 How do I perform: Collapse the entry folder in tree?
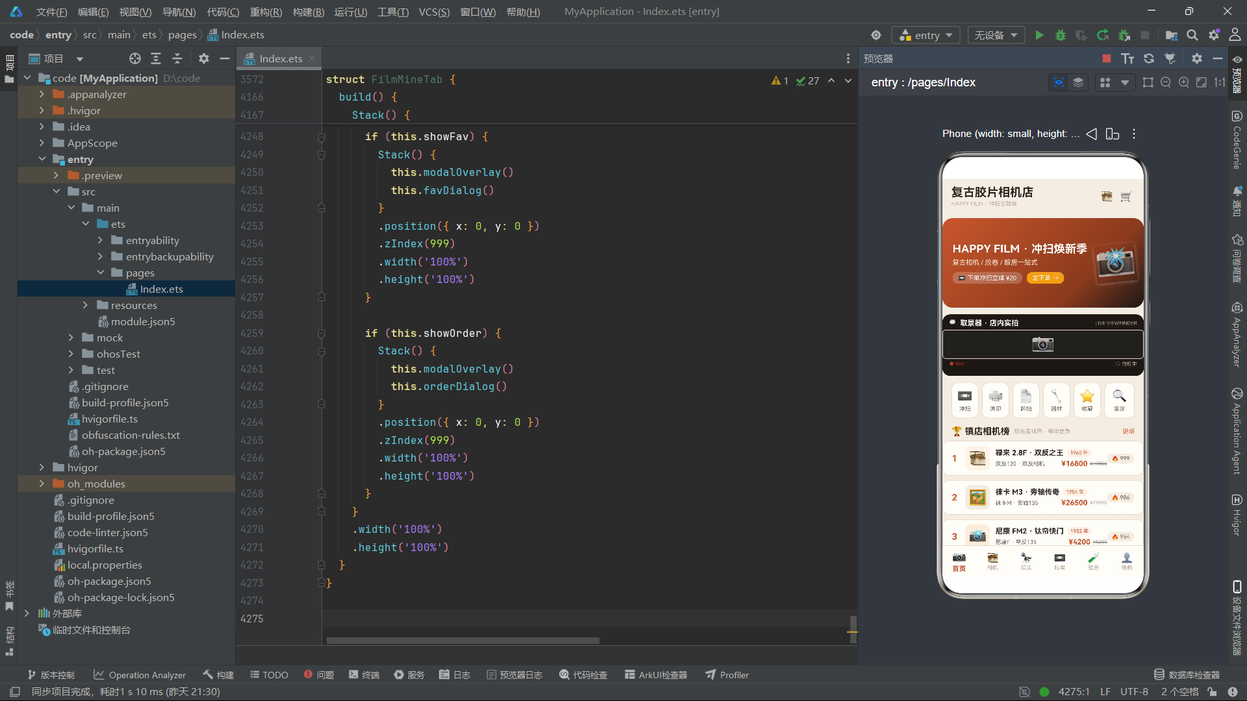click(42, 159)
